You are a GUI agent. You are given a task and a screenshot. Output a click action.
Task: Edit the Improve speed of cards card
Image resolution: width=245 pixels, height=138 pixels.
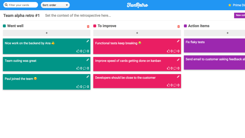[178, 60]
